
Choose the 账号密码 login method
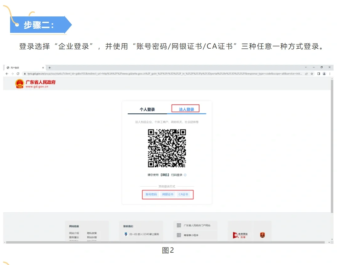[x=151, y=194]
